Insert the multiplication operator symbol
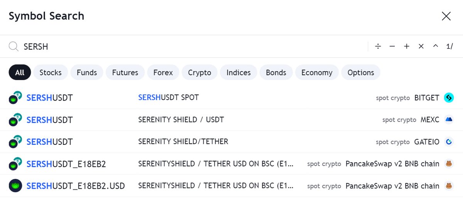This screenshot has width=463, height=203. coord(421,46)
